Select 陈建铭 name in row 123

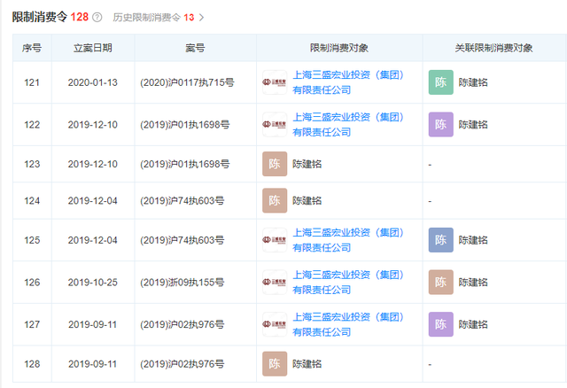(x=307, y=164)
